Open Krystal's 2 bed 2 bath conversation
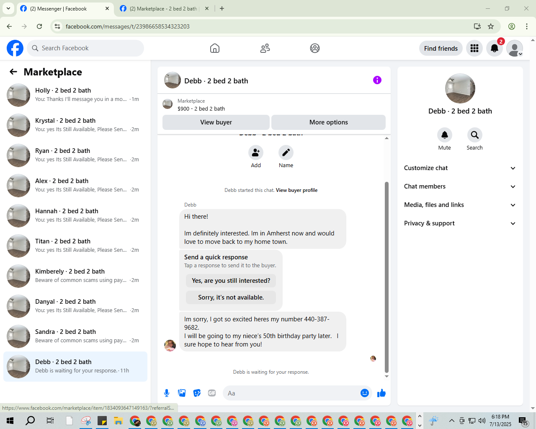The width and height of the screenshot is (536, 429). click(75, 125)
